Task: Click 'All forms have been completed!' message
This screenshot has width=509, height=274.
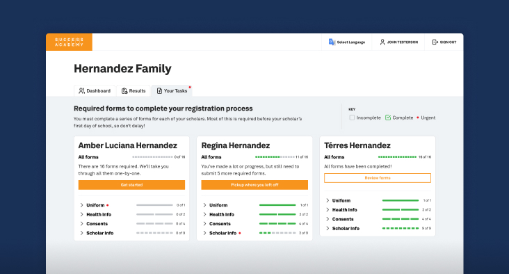Action: pos(357,166)
